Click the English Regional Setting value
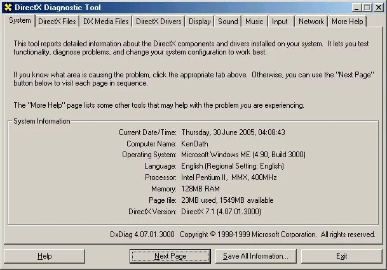Viewport: 387px width, 270px height. [233, 166]
